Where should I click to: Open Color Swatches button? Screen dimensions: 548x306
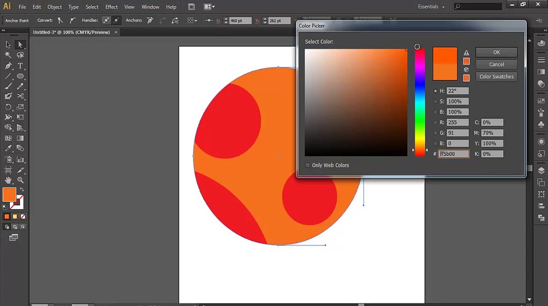[x=496, y=77]
